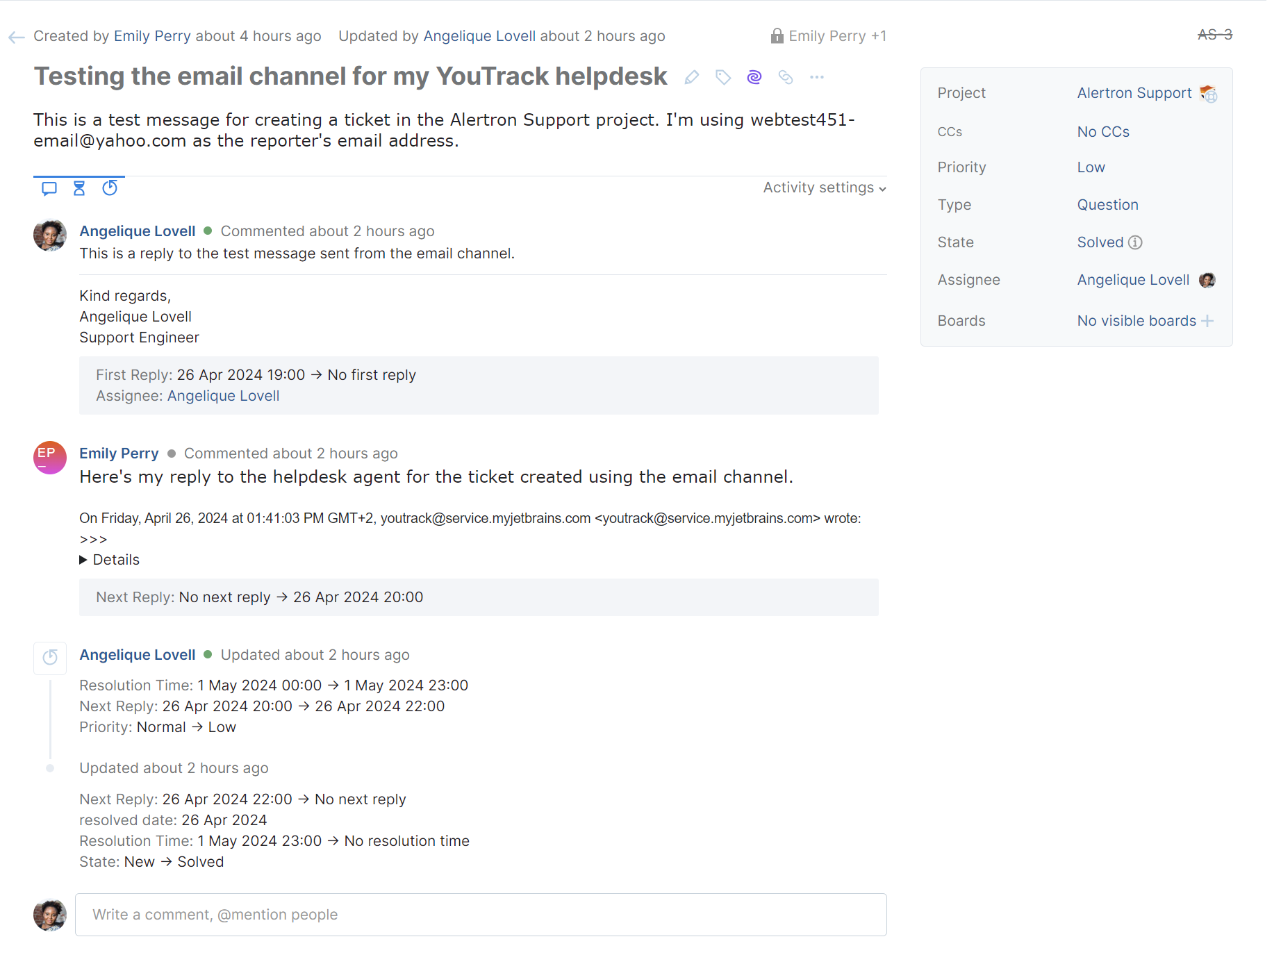The width and height of the screenshot is (1281, 980).
Task: Open the AI Assistant spiral icon
Action: point(754,77)
